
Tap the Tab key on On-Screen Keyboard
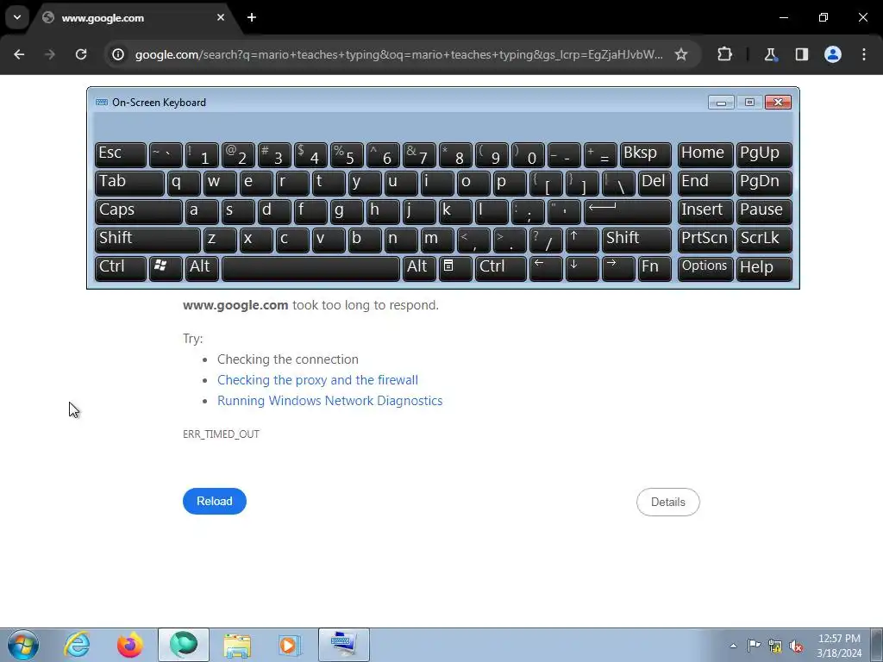[129, 183]
